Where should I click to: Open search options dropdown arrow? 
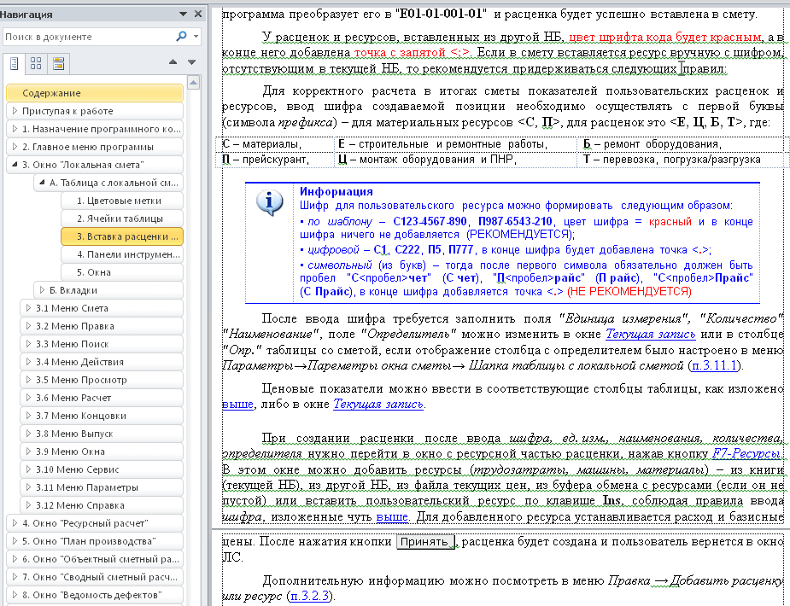point(196,37)
